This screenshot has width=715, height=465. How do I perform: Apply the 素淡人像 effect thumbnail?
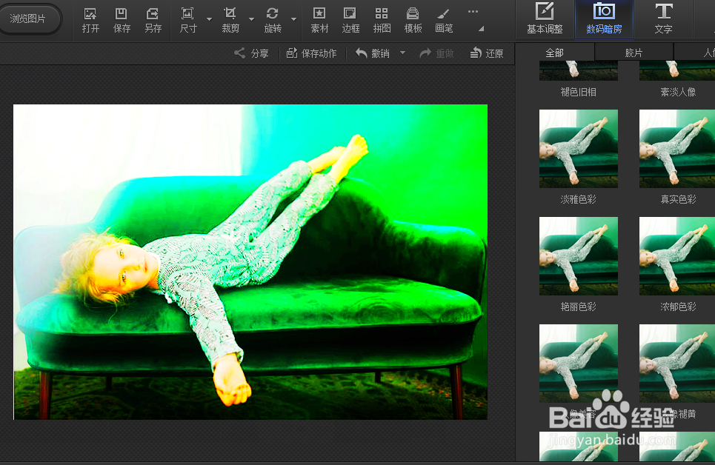point(677,70)
